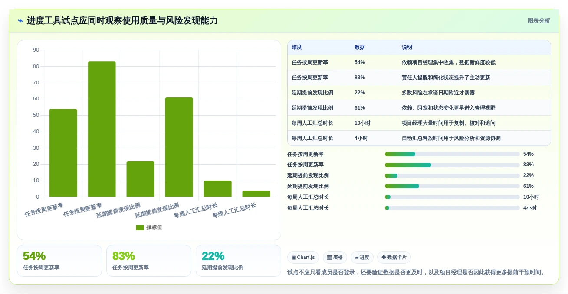Click the 维度 table column header

(297, 48)
